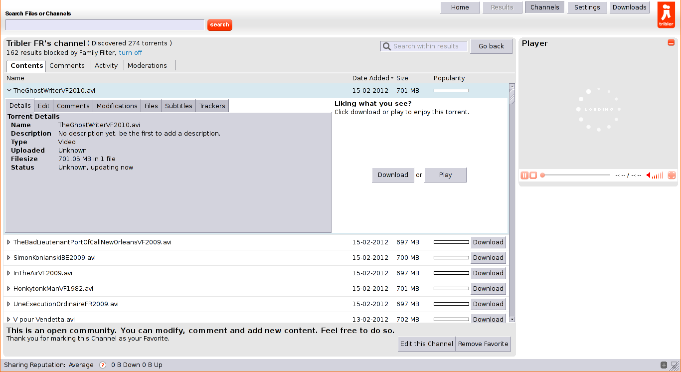The image size is (681, 372).
Task: Click the Date Added sort arrow
Action: 392,78
